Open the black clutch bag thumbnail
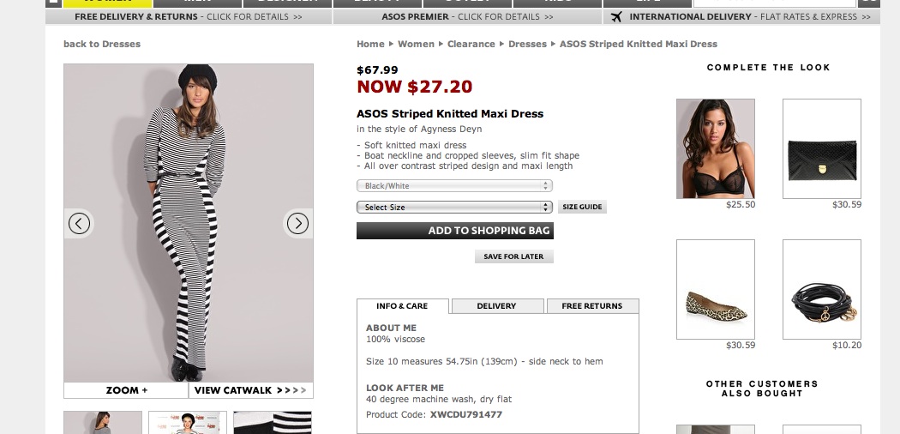This screenshot has height=434, width=900. click(821, 148)
